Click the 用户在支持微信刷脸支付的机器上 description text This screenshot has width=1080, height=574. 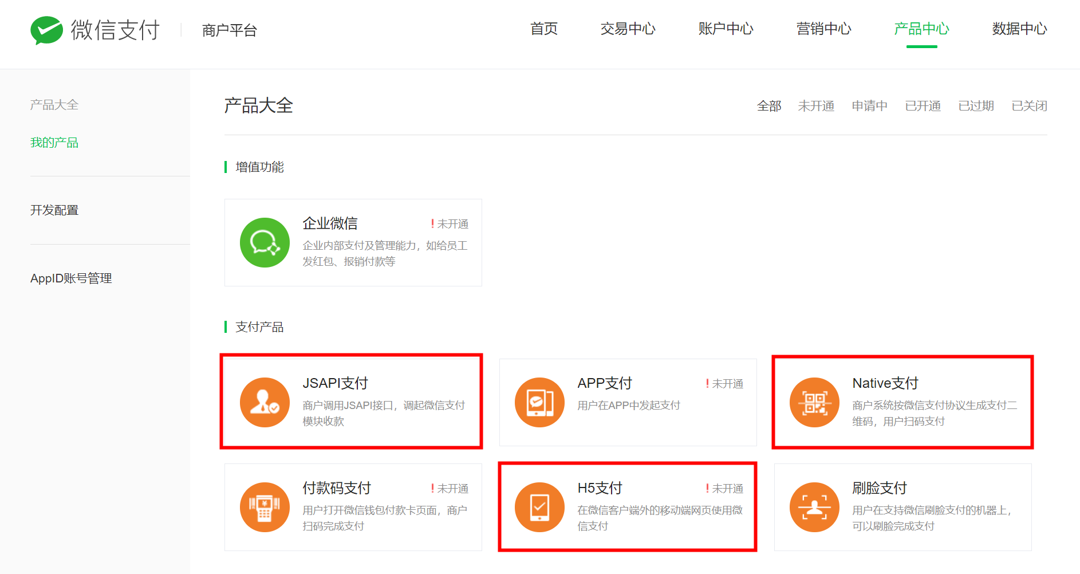(x=932, y=518)
